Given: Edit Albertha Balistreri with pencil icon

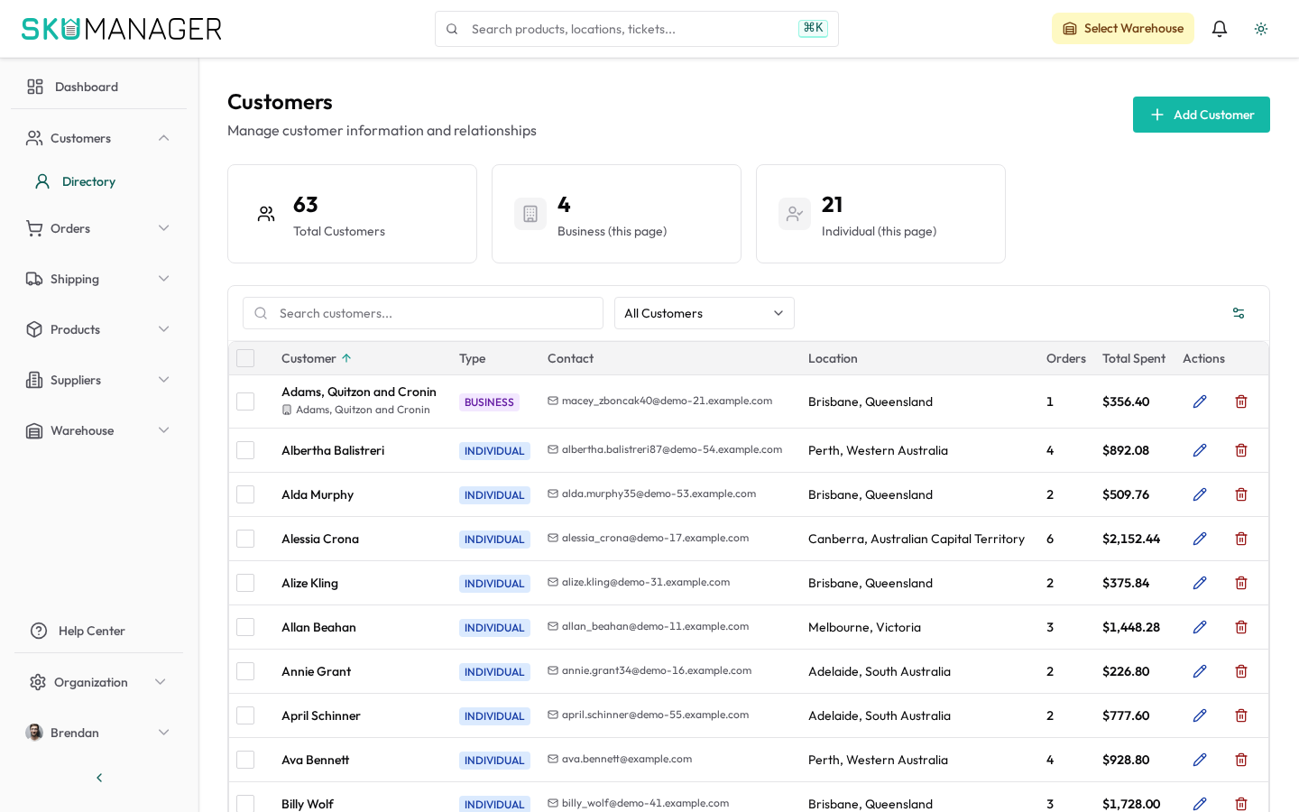Looking at the screenshot, I should 1200,450.
